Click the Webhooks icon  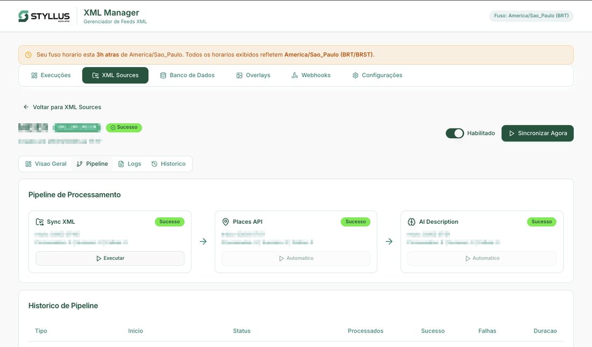[x=294, y=75]
